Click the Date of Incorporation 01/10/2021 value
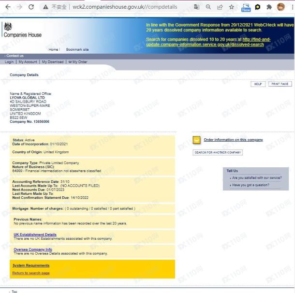 (x=59, y=144)
